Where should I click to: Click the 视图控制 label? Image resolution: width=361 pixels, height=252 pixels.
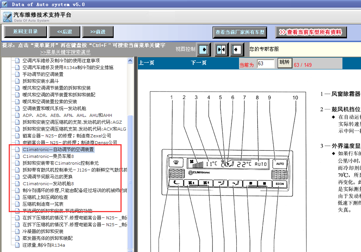185,49
